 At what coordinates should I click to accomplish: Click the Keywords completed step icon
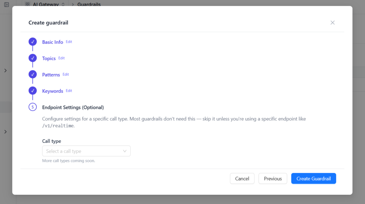coord(32,90)
